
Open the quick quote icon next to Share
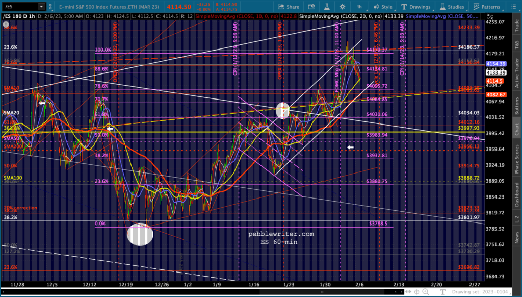311,7
